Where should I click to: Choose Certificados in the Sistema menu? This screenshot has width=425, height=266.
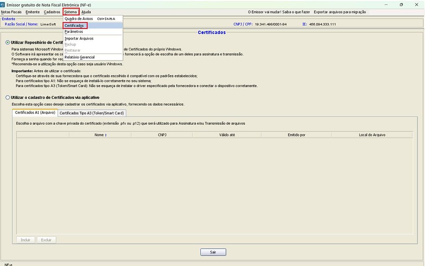coord(93,26)
